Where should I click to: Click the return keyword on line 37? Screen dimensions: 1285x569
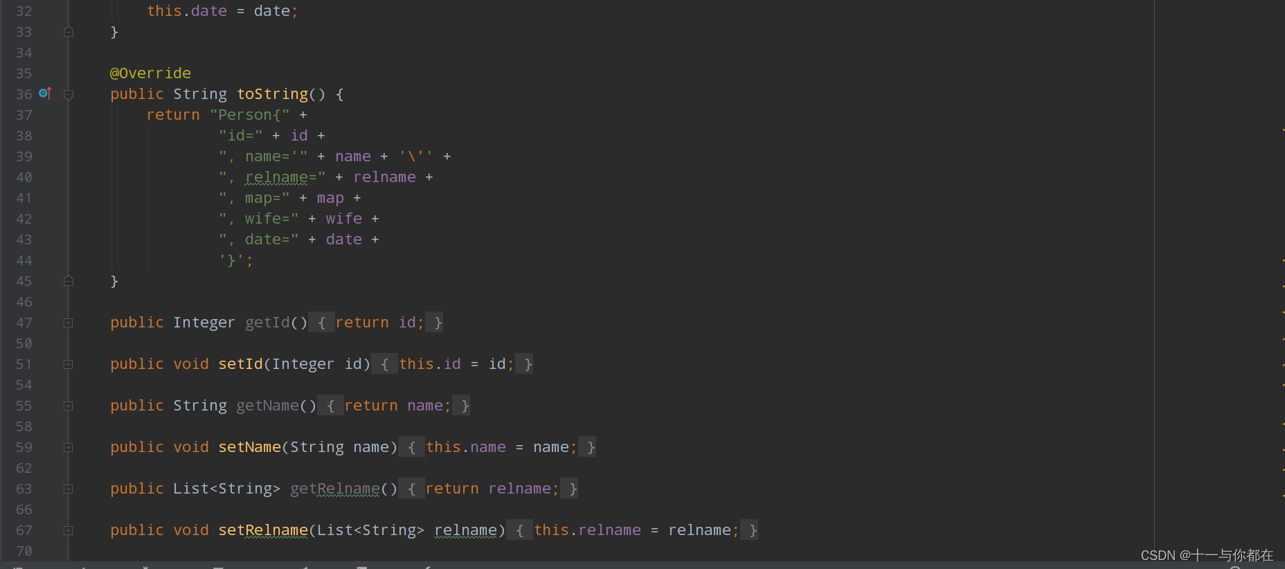(x=173, y=115)
